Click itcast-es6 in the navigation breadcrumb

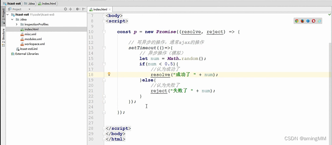12,4
